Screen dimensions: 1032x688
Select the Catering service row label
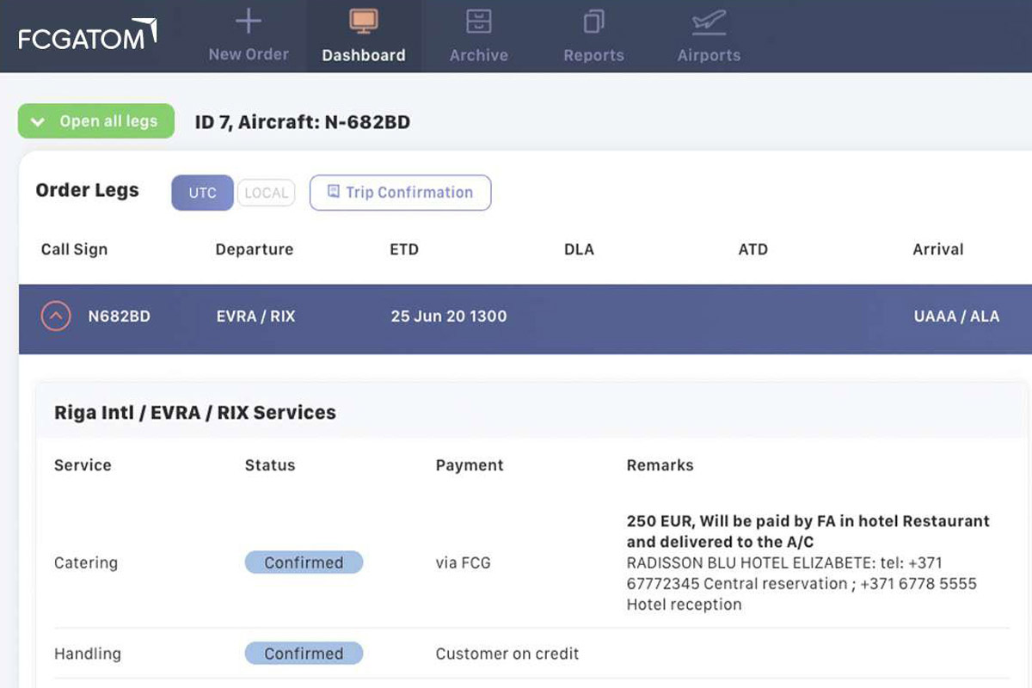[x=86, y=563]
